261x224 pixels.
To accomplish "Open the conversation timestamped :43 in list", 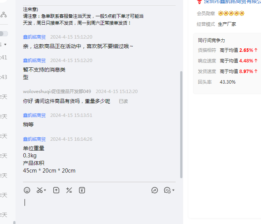I will (x=3, y=77).
